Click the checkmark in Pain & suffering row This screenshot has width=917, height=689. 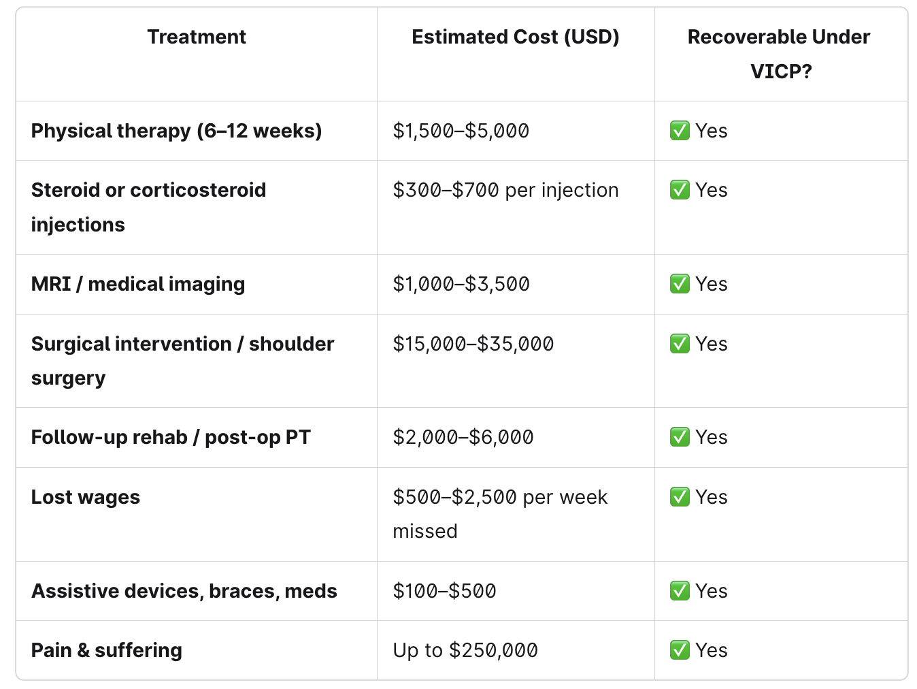(x=680, y=650)
